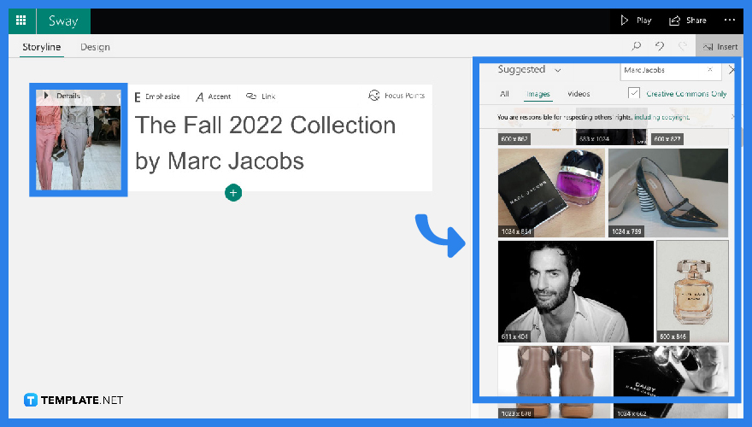Select the Videos filter tab

click(579, 94)
